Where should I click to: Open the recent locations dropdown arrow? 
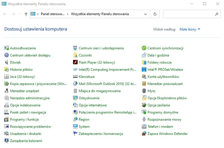click(x=20, y=14)
